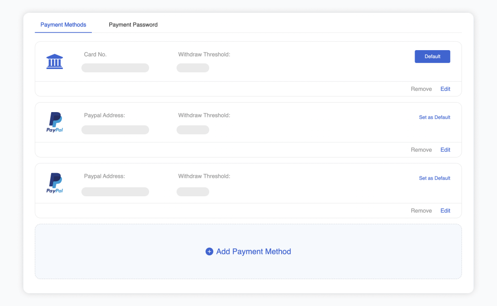Screen dimensions: 497x306
Task: Click the masked bank card number
Action: [115, 68]
